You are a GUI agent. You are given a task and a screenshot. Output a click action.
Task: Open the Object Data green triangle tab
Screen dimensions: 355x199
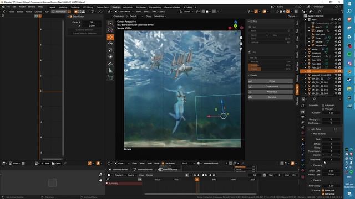pyautogui.click(x=303, y=165)
